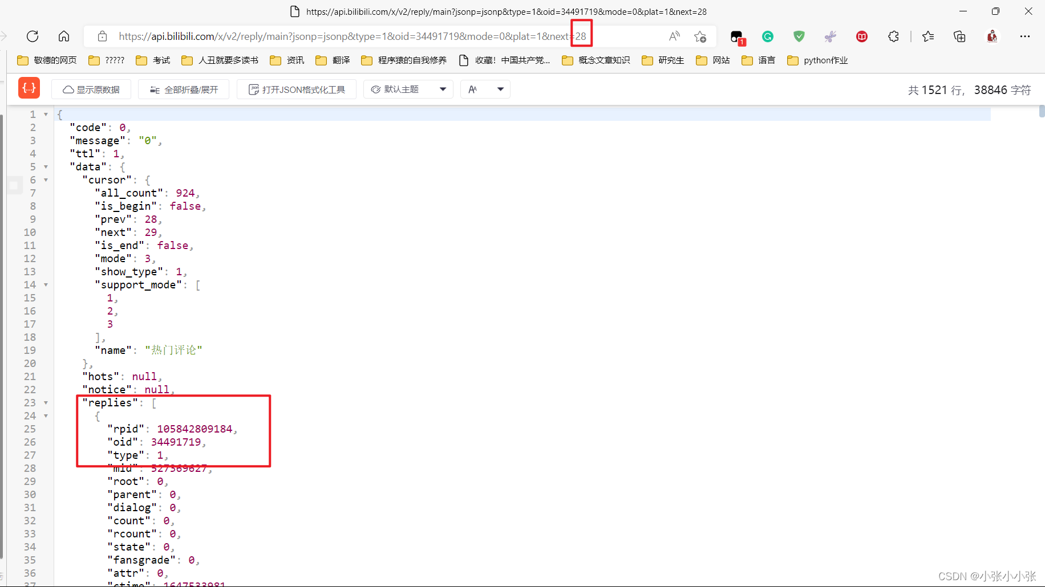Open the green shield extension
This screenshot has width=1045, height=587.
[x=799, y=36]
